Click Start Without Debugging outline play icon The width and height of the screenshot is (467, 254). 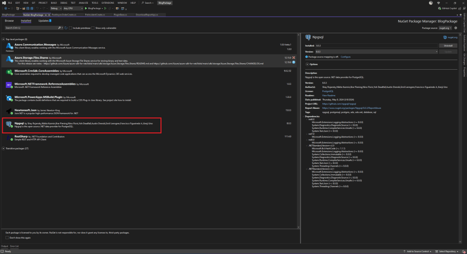click(105, 8)
